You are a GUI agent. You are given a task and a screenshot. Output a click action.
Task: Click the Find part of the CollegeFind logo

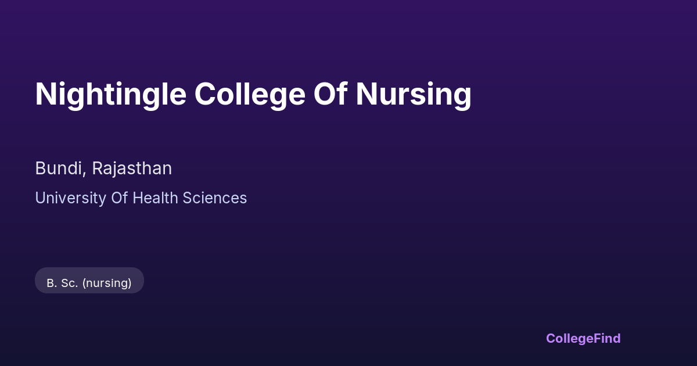point(607,338)
